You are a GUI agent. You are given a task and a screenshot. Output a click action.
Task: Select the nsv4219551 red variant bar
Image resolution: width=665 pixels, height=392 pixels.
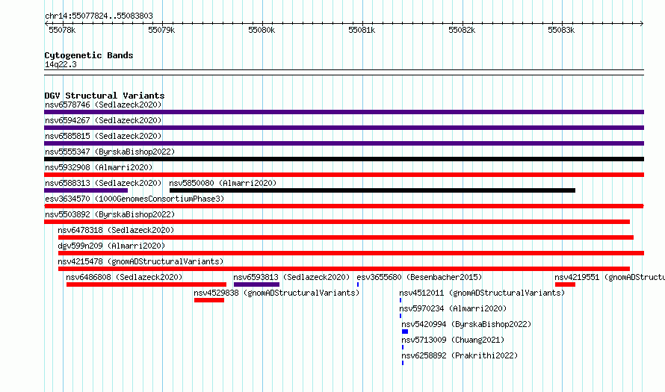point(566,284)
